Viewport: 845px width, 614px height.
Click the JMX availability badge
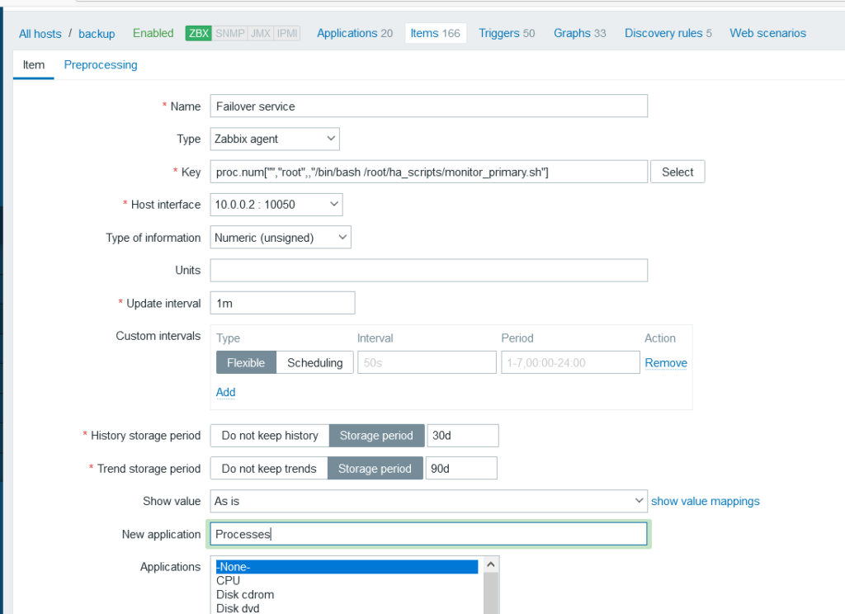point(260,34)
